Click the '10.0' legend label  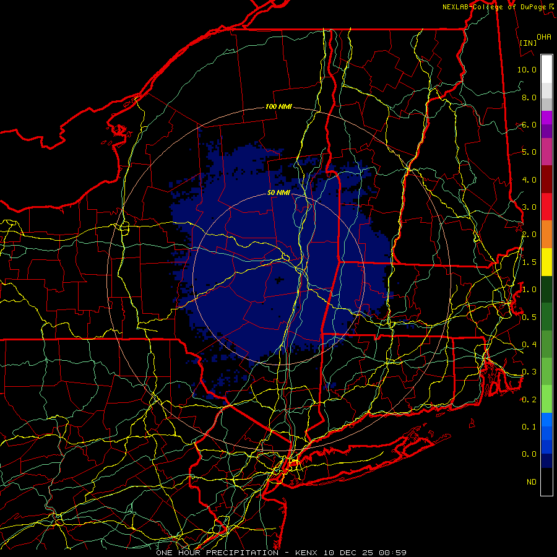pos(527,69)
